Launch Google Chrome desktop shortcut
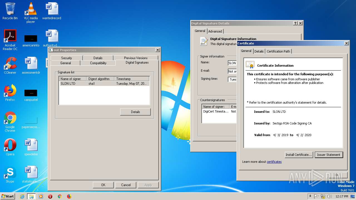This screenshot has width=356, height=200. pos(10,122)
